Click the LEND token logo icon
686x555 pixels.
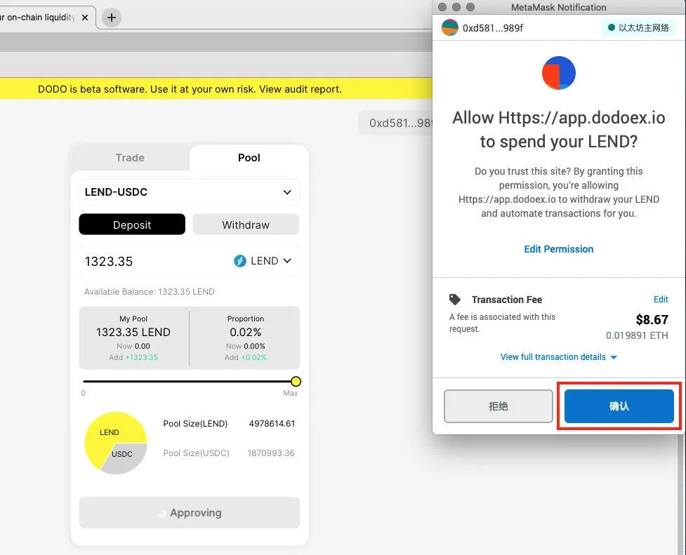tap(239, 261)
